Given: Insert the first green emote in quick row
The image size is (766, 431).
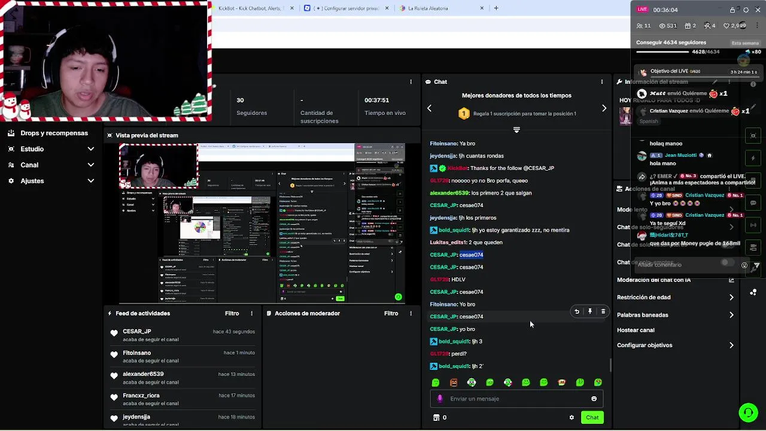Looking at the screenshot, I should tap(436, 383).
